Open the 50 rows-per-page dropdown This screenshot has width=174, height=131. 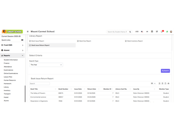tap(153, 83)
